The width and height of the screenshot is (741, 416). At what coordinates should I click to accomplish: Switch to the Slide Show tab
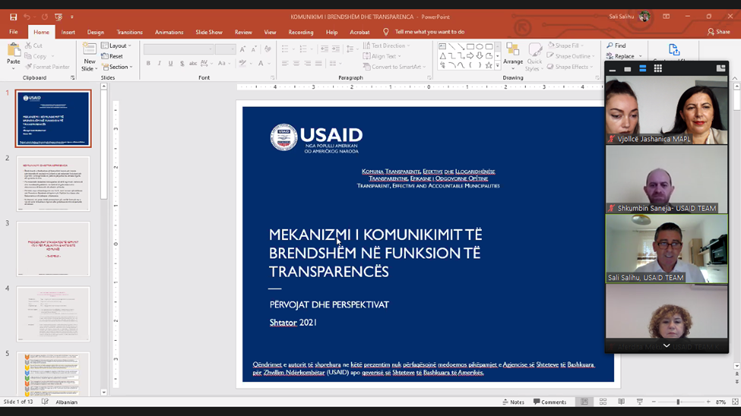pyautogui.click(x=209, y=32)
